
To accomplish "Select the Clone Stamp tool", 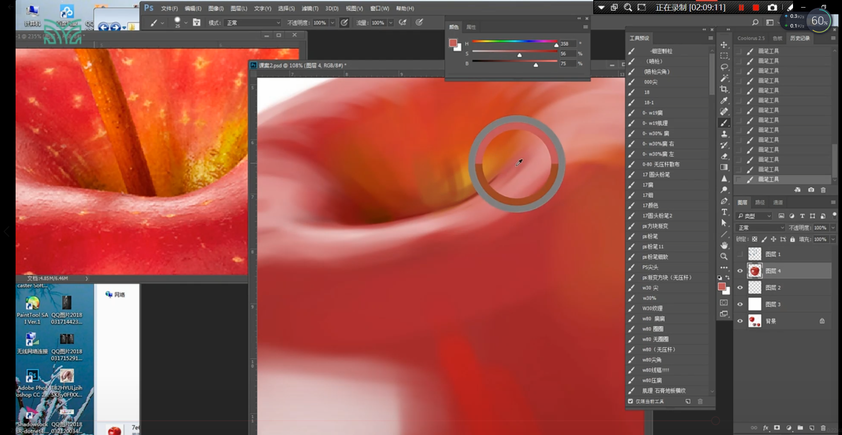I will 724,134.
